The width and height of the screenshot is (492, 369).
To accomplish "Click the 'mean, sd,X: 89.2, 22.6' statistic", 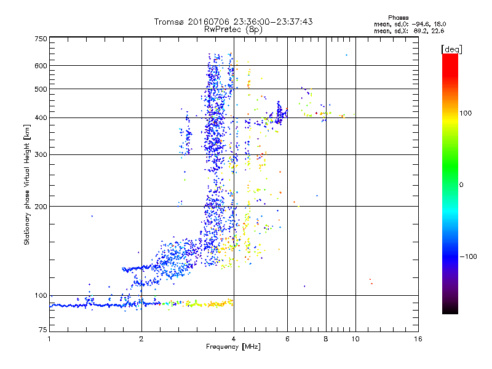I will [x=409, y=31].
